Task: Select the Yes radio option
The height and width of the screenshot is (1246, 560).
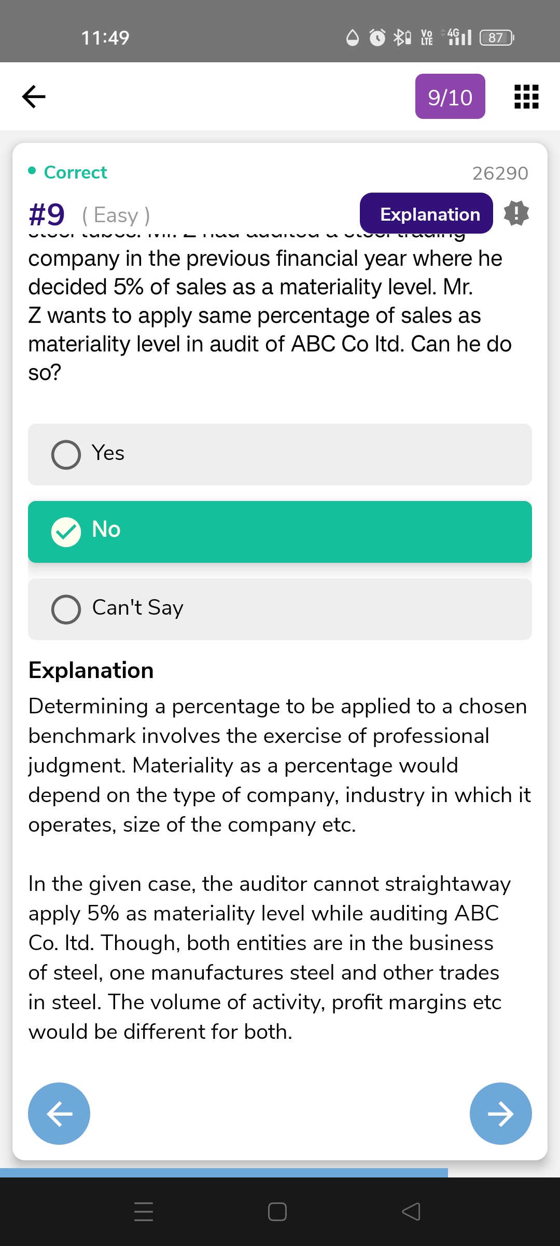Action: click(x=66, y=455)
